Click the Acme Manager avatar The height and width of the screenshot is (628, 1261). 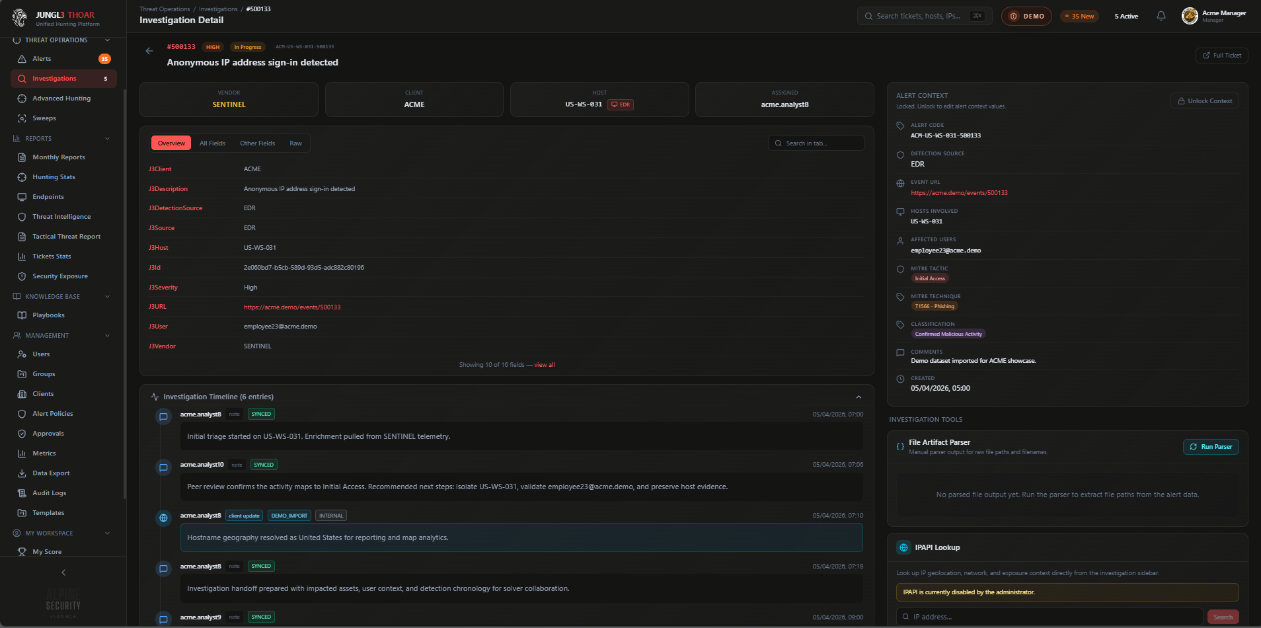click(1190, 16)
